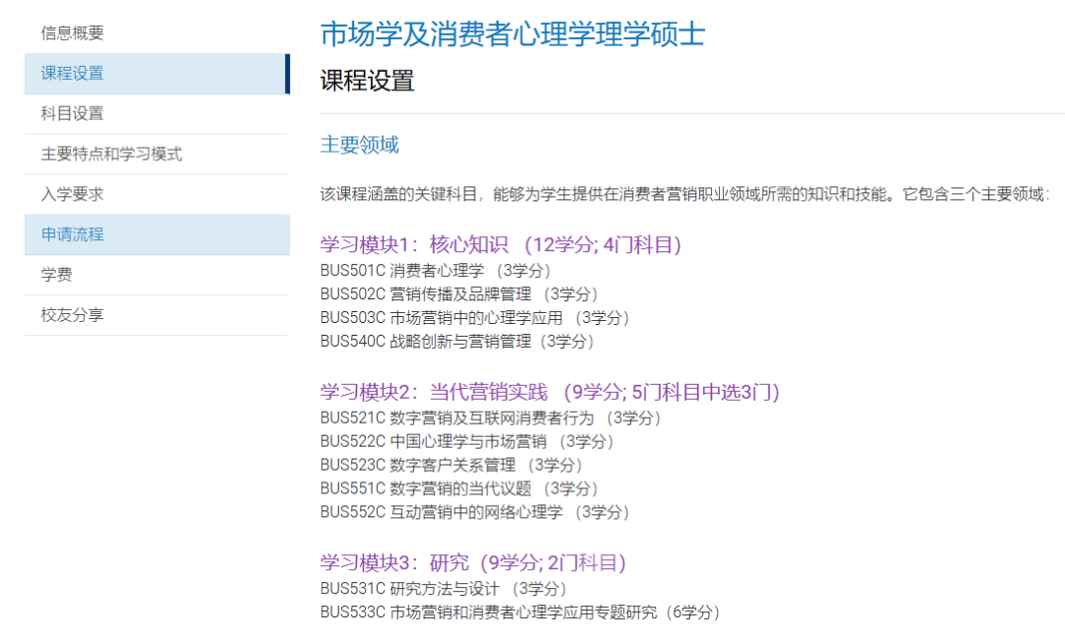Viewport: 1065px width, 643px height.
Task: Open 学习模块2：当代营销实践 heading
Action: (x=547, y=392)
